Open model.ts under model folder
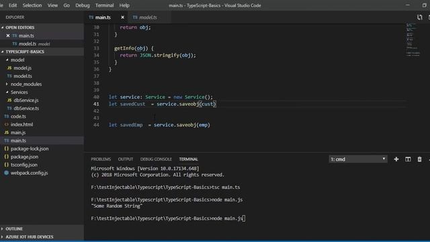Screen dimensions: 430x242 [22, 76]
